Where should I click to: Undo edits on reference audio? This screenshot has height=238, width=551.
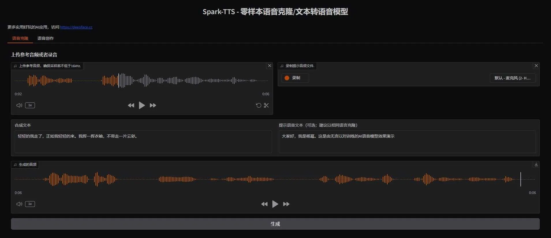pos(259,105)
